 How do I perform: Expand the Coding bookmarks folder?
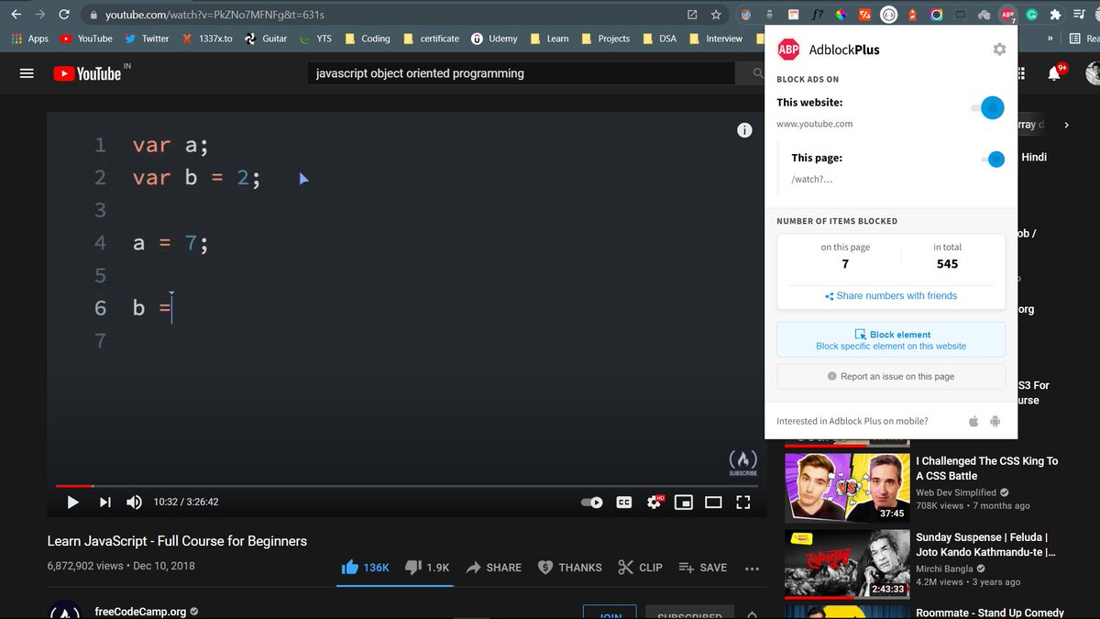pyautogui.click(x=368, y=39)
